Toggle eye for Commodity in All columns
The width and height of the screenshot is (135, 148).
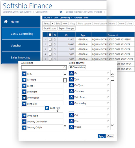[x=24, y=98]
